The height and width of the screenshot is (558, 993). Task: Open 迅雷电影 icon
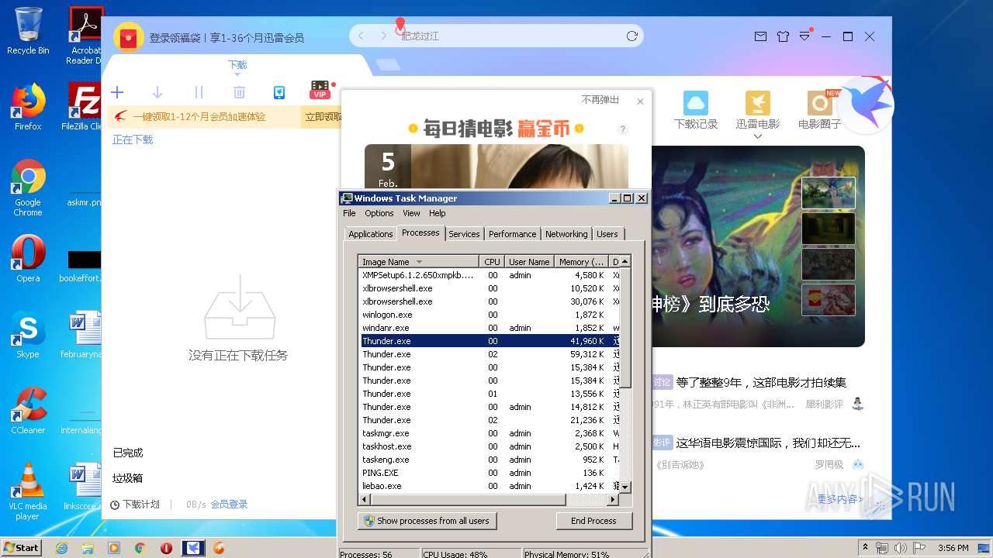coord(758,103)
